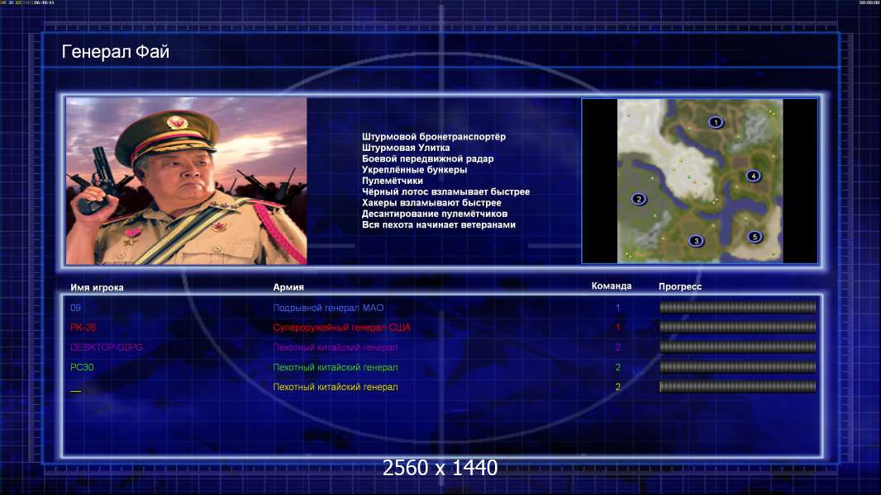Click the 'Армия' column header
Image resolution: width=881 pixels, height=495 pixels.
tap(288, 287)
